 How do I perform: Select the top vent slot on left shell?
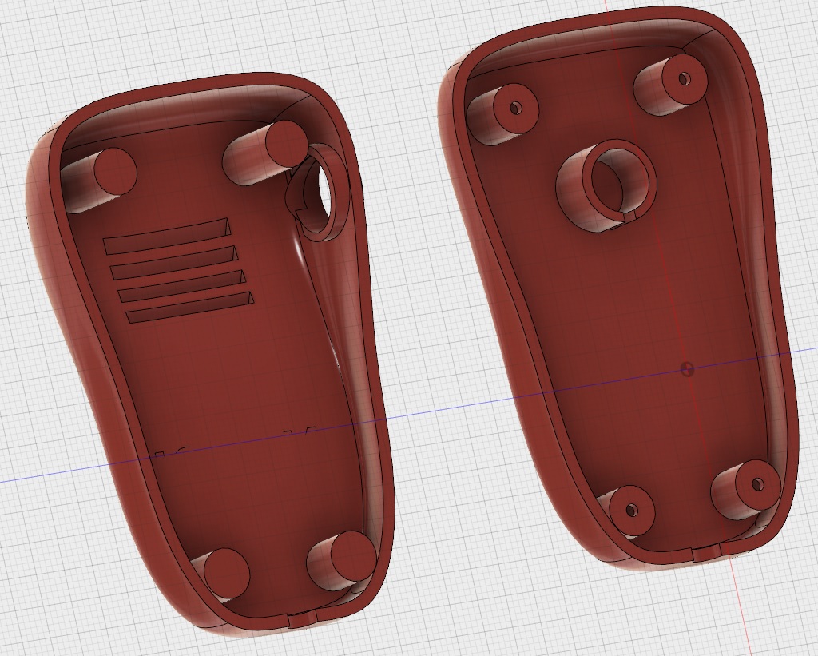[x=166, y=237]
